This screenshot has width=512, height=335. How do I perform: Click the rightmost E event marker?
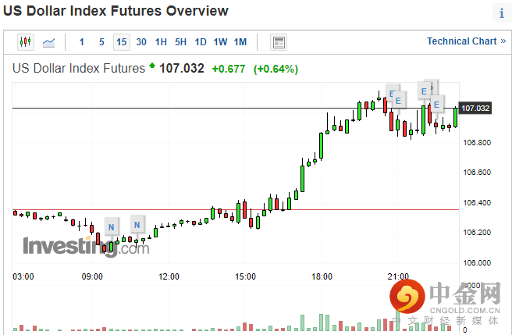pos(437,104)
